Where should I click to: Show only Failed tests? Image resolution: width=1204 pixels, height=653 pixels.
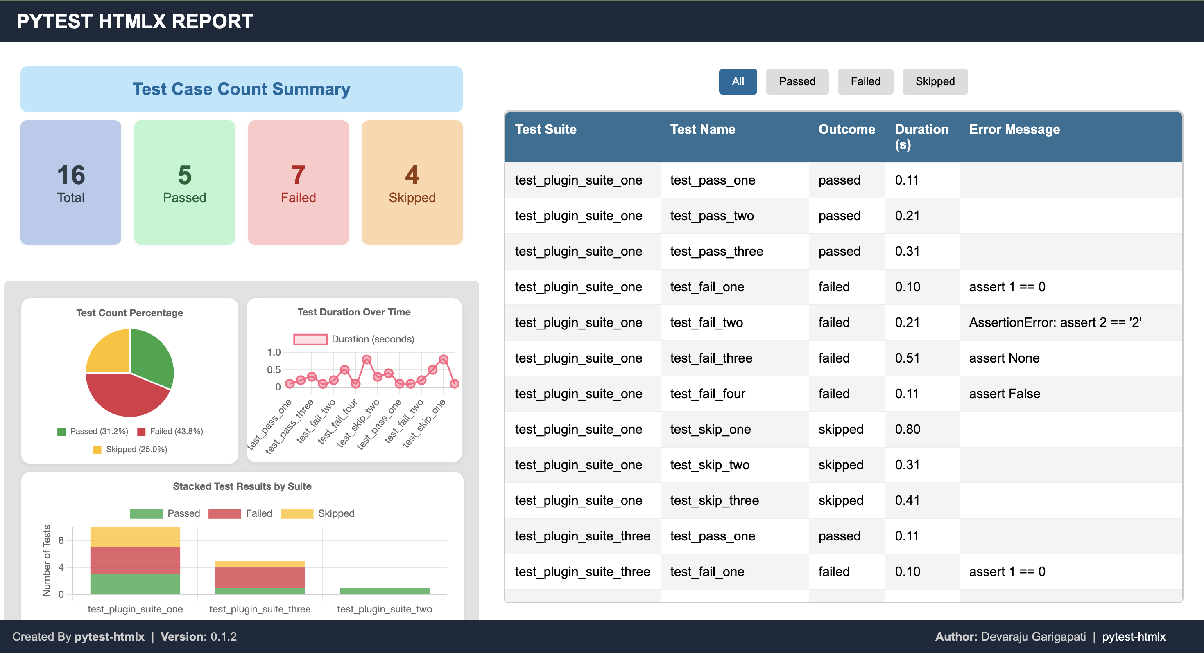point(865,81)
